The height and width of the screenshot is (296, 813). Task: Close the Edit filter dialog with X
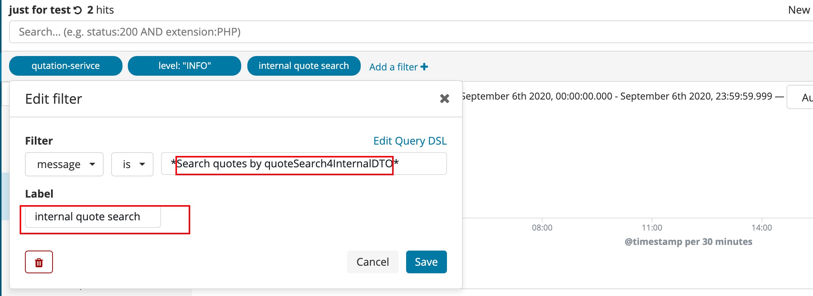click(445, 99)
